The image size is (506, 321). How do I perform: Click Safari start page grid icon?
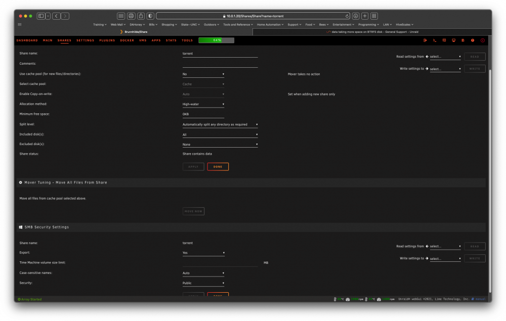pos(121,16)
